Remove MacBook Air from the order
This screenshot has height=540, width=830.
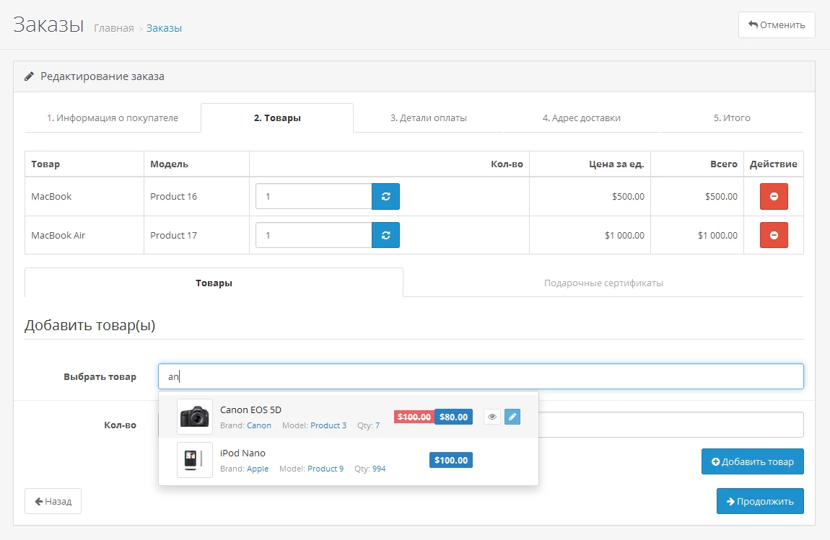[773, 235]
